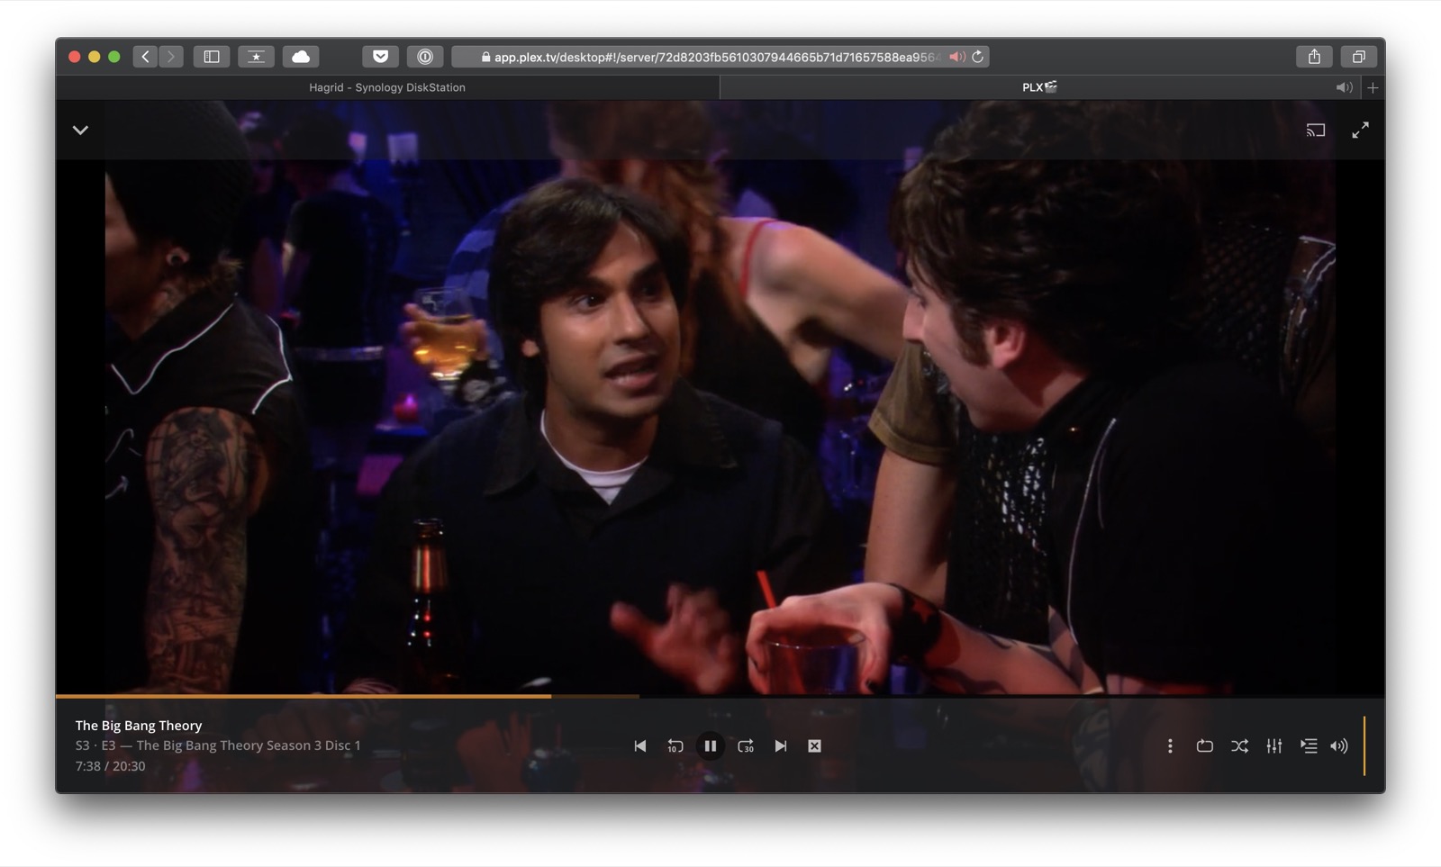Mute audio via address bar speaker icon
Viewport: 1441px width, 867px height.
(956, 57)
